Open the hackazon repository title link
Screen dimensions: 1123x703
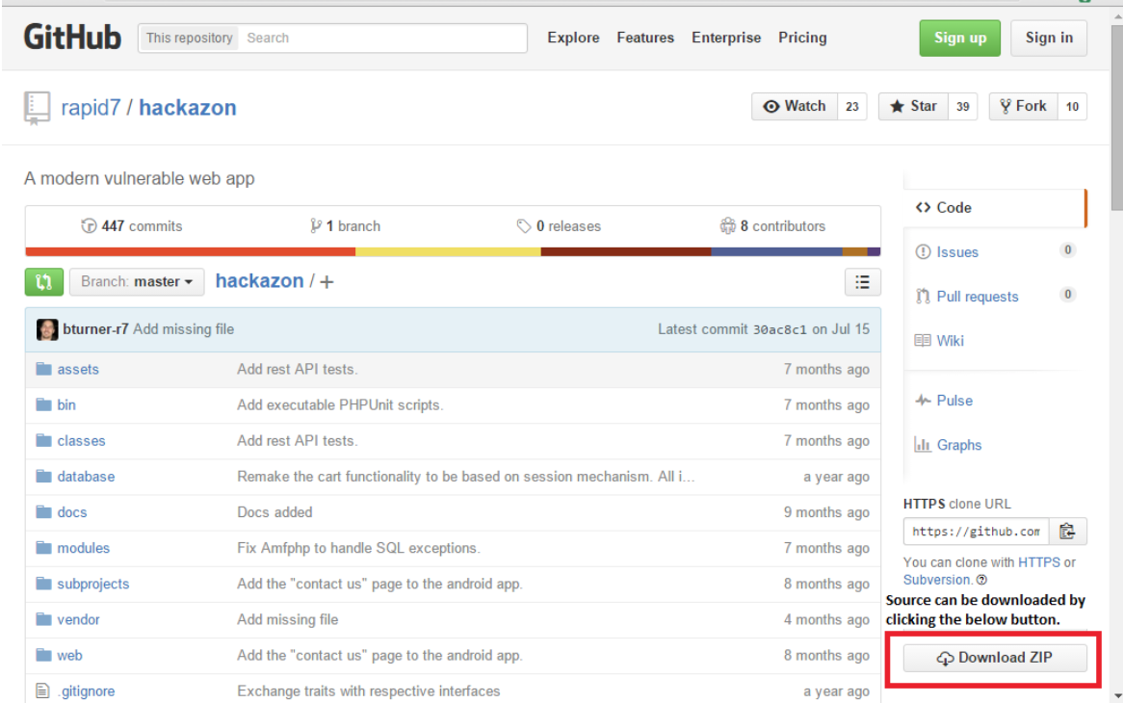tap(188, 108)
